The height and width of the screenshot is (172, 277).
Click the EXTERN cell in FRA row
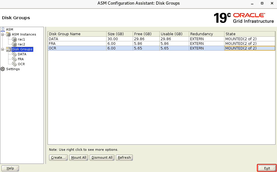(x=207, y=44)
